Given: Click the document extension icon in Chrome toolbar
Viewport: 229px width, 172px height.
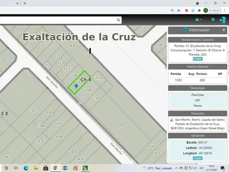Looking at the screenshot, I should 193,11.
